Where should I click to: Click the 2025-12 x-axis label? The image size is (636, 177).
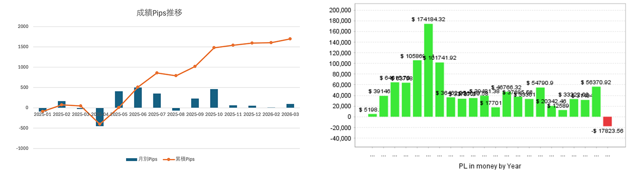(x=252, y=114)
